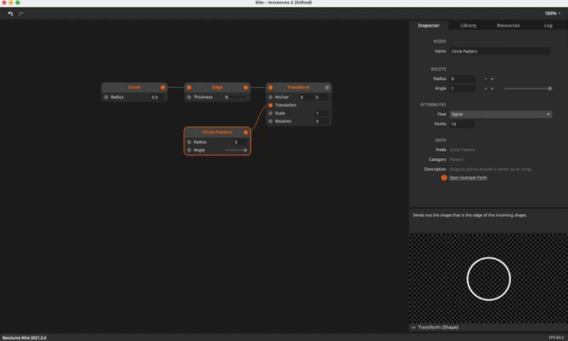Click the Transform node input port
The image size is (568, 341).
270,87
